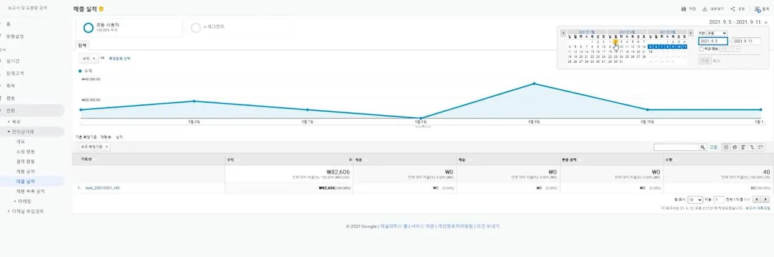
Task: Switch to comparison view icon
Action: click(x=752, y=147)
